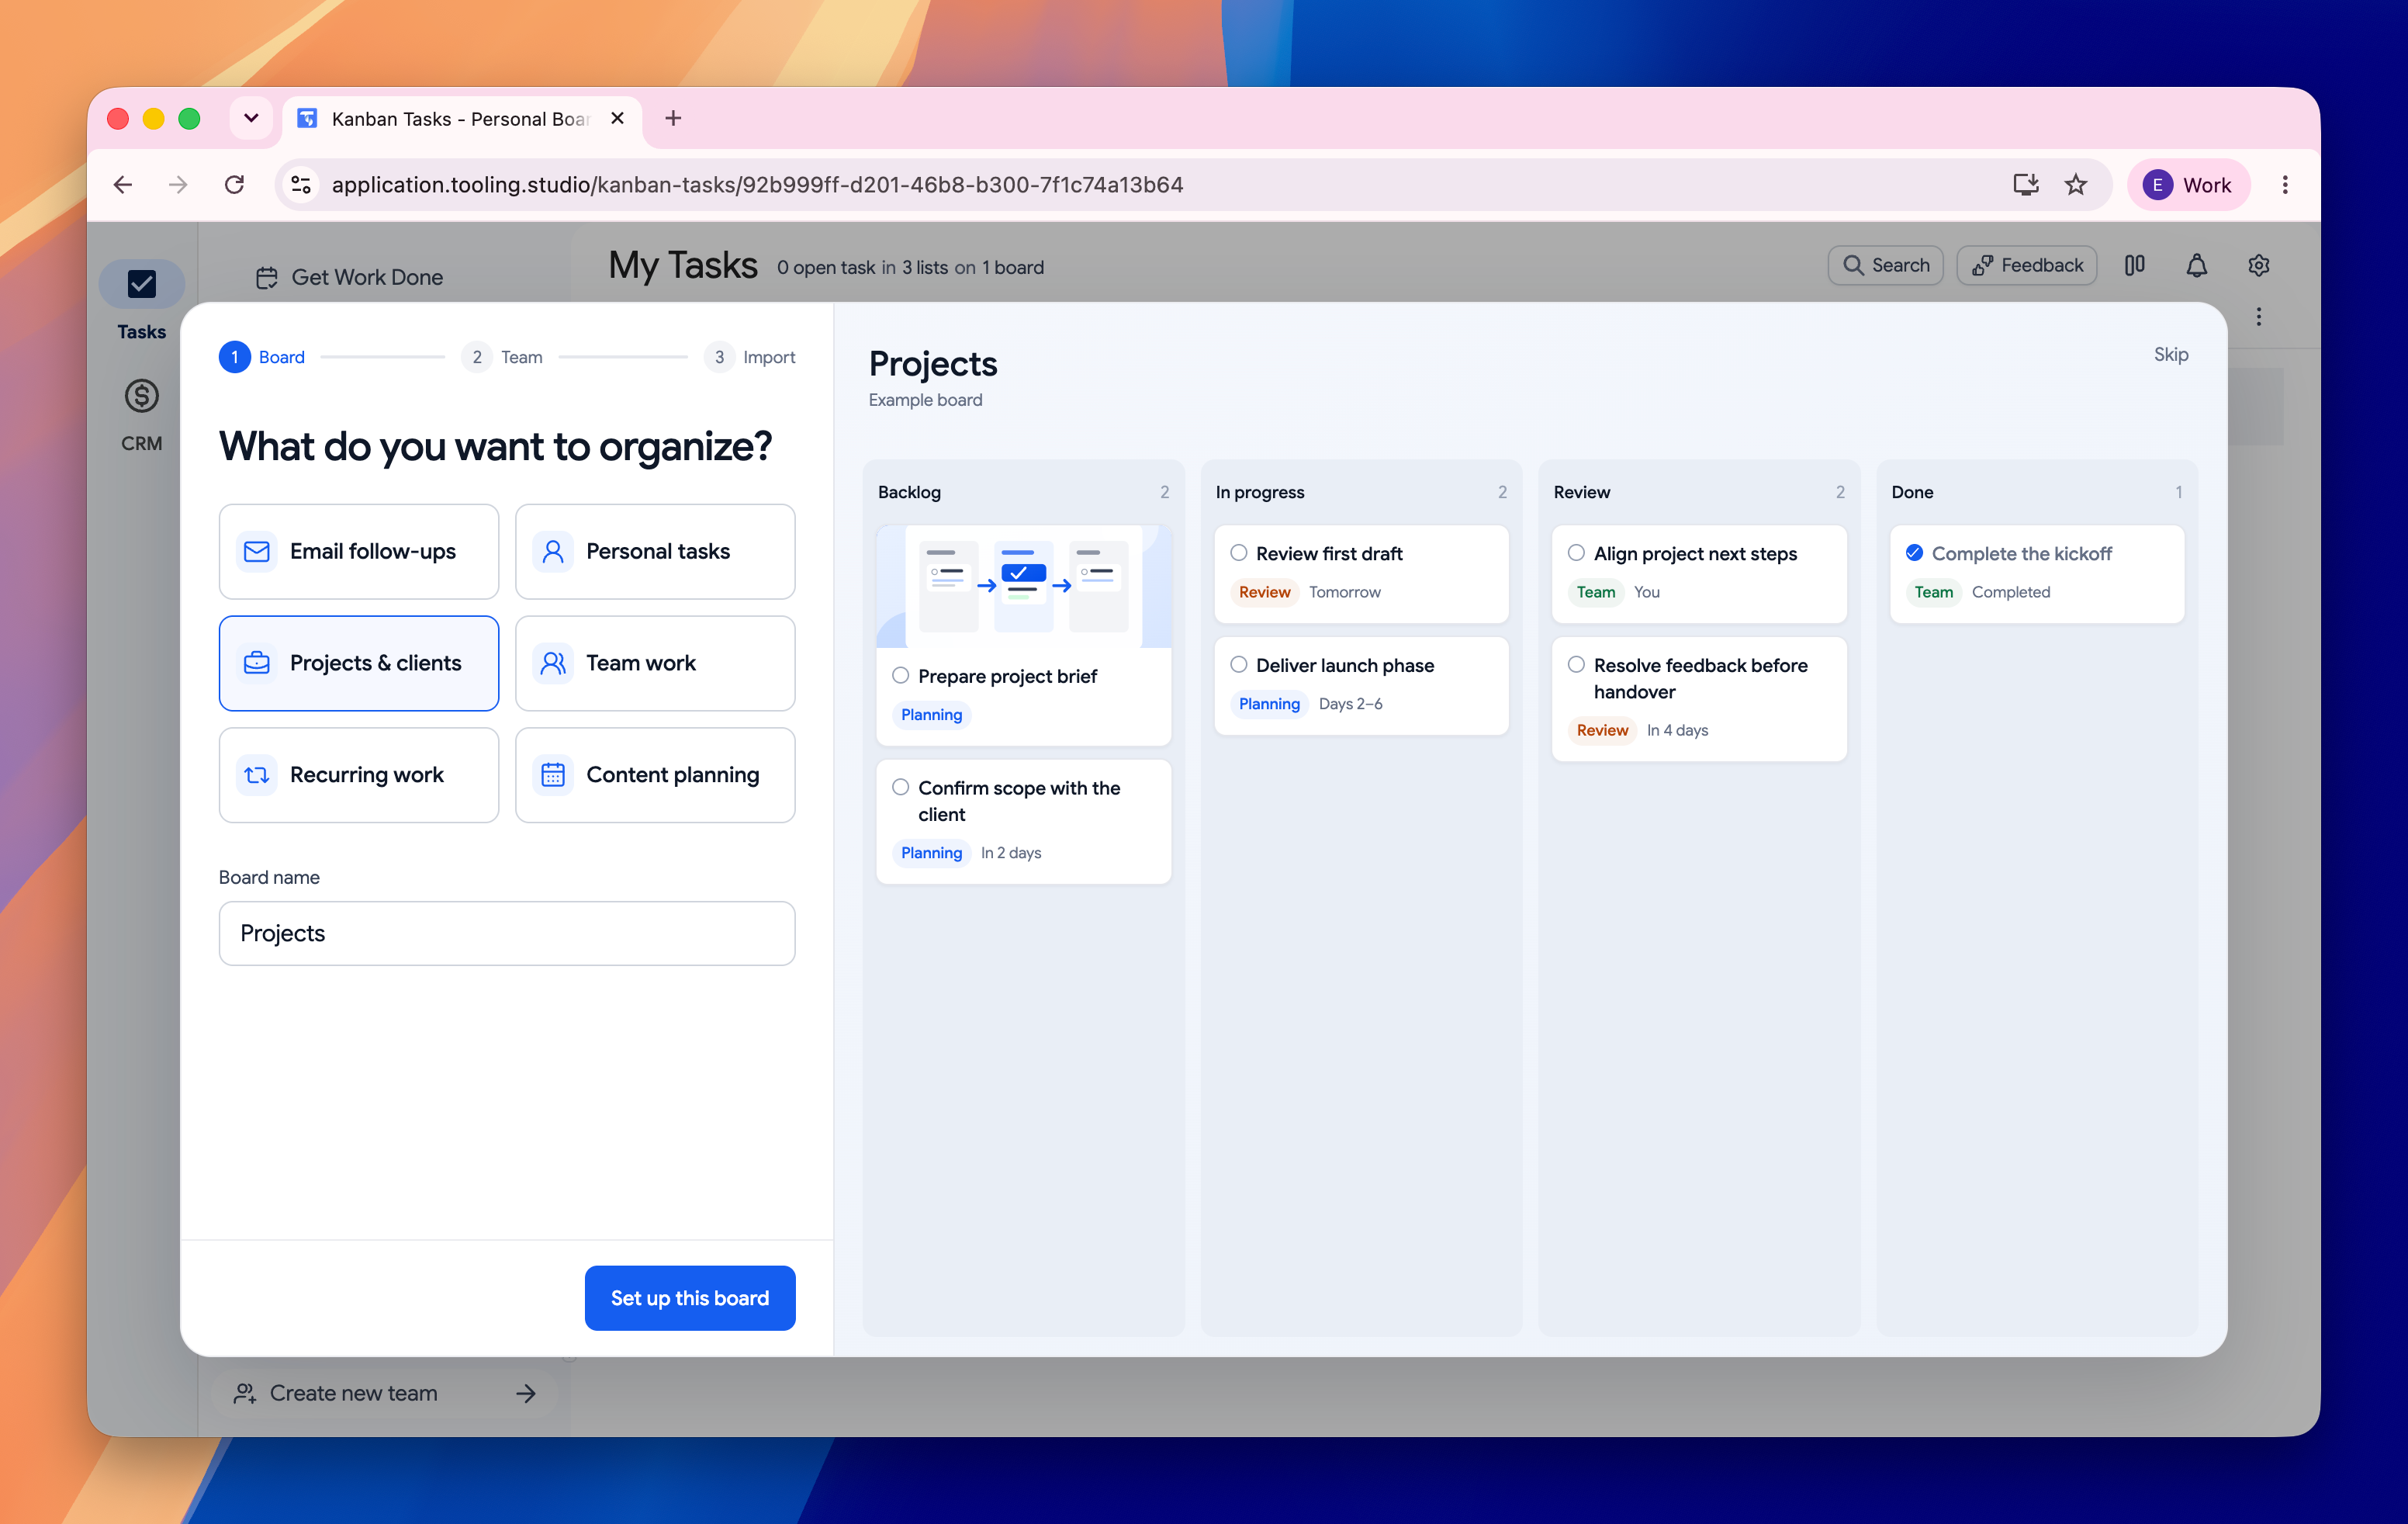The width and height of the screenshot is (2408, 1524).
Task: Open the settings gear icon
Action: pos(2258,265)
